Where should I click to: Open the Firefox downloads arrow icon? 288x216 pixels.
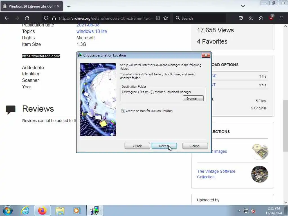(x=251, y=18)
